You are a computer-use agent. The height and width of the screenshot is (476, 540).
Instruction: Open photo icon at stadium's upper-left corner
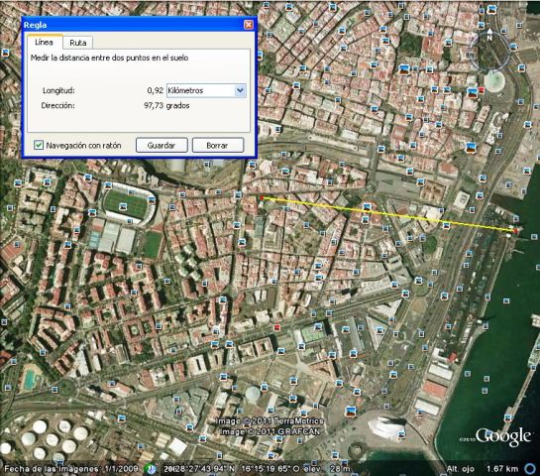(x=107, y=185)
